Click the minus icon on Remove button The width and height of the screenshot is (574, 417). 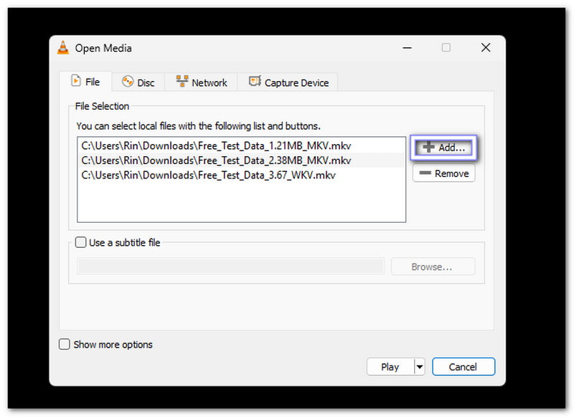tap(425, 173)
